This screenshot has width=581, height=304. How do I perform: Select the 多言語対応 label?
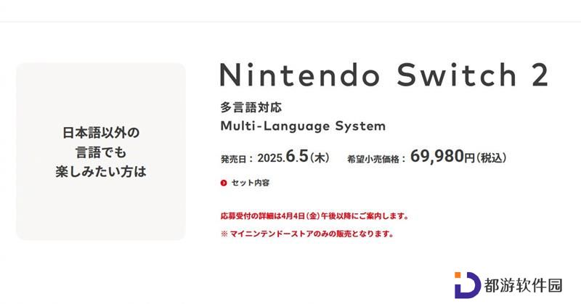pyautogui.click(x=251, y=107)
